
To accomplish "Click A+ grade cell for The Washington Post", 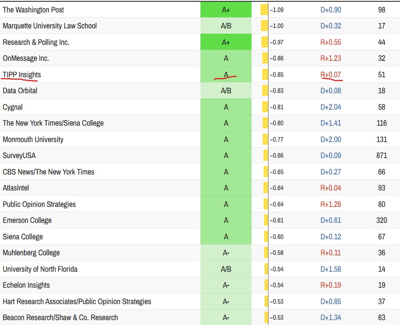I will pos(226,10).
